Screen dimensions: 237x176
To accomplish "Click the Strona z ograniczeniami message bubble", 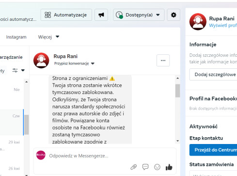I will [x=90, y=110].
